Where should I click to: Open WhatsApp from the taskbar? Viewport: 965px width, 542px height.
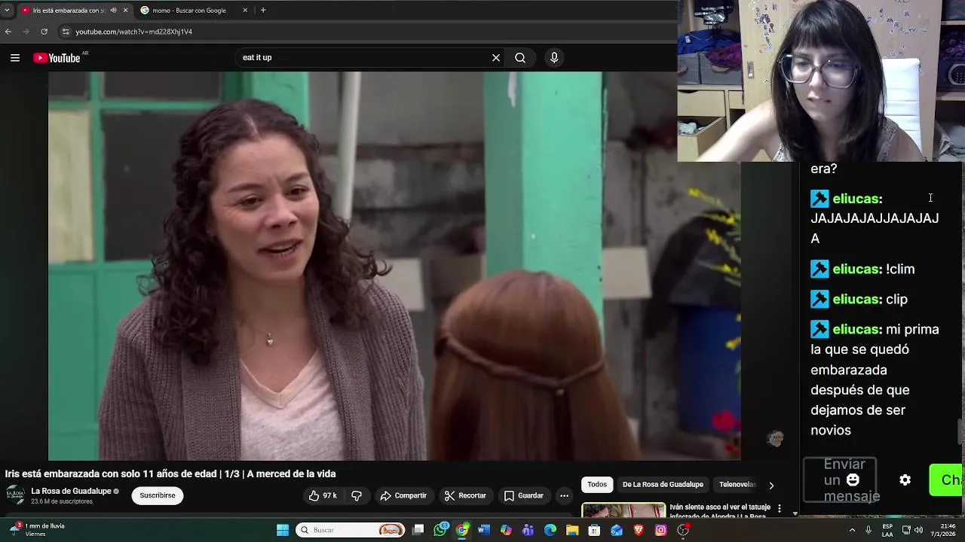click(x=441, y=530)
